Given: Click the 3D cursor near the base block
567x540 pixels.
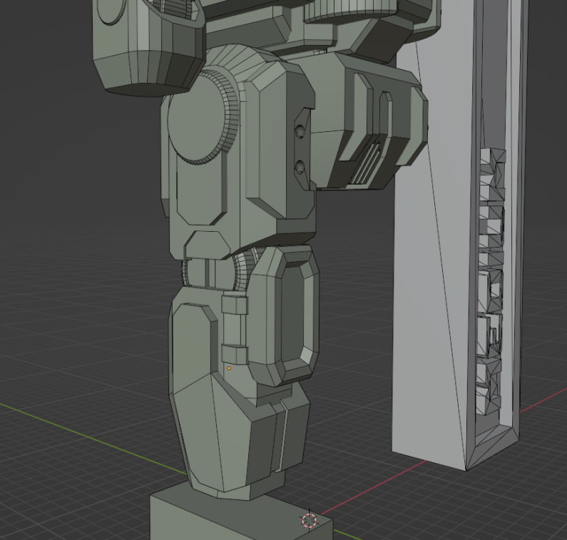Looking at the screenshot, I should [x=309, y=520].
